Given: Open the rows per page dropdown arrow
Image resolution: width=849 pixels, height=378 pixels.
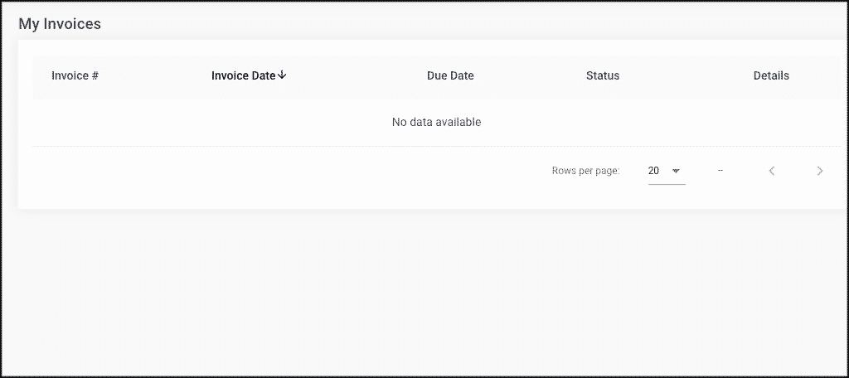Looking at the screenshot, I should pyautogui.click(x=676, y=171).
